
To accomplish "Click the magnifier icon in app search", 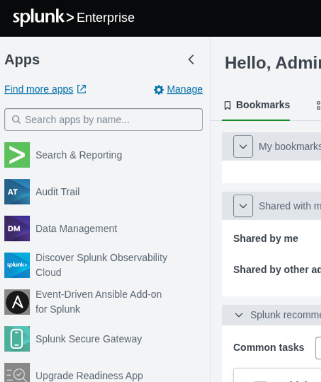I will 16,119.
